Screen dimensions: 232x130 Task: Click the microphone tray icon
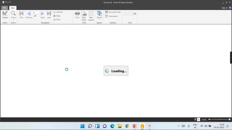click(188, 126)
